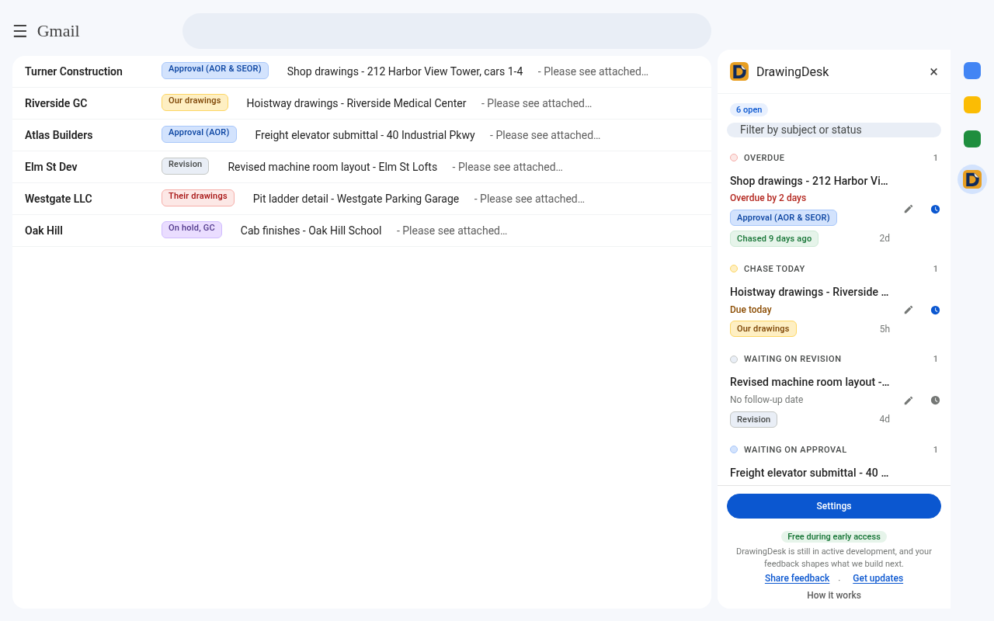The image size is (994, 621).
Task: Click the Gmail search bar
Action: point(447,31)
